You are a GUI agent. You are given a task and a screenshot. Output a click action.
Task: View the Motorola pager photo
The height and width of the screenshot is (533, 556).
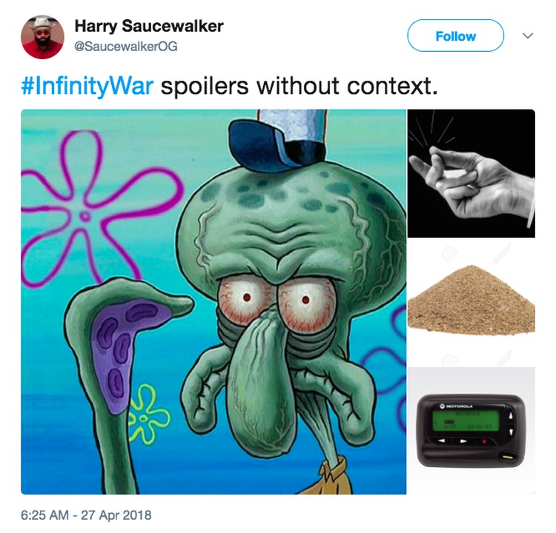point(471,431)
